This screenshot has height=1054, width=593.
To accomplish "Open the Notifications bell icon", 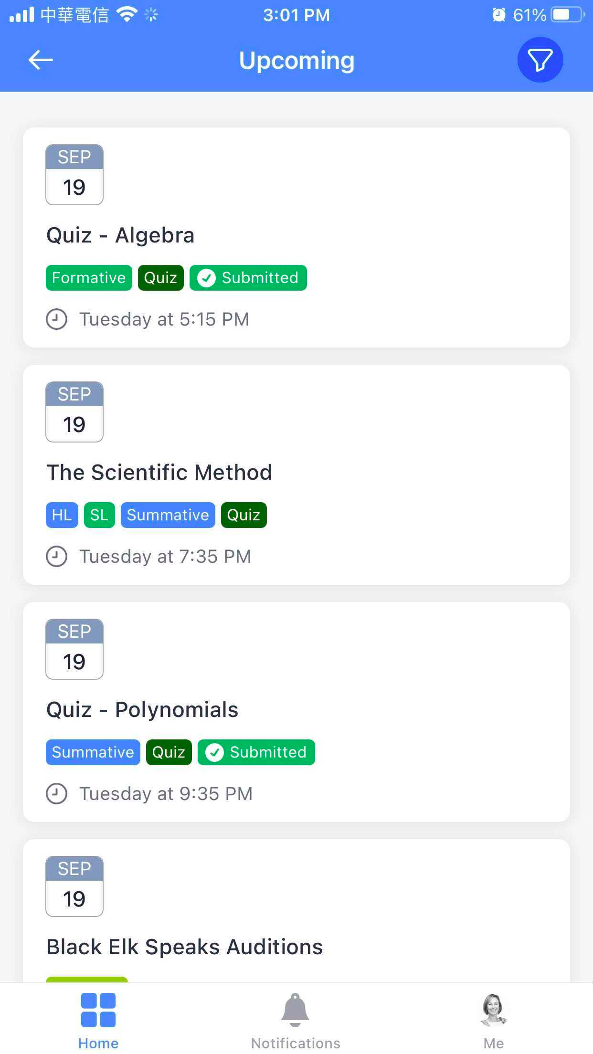I will pos(295,1010).
